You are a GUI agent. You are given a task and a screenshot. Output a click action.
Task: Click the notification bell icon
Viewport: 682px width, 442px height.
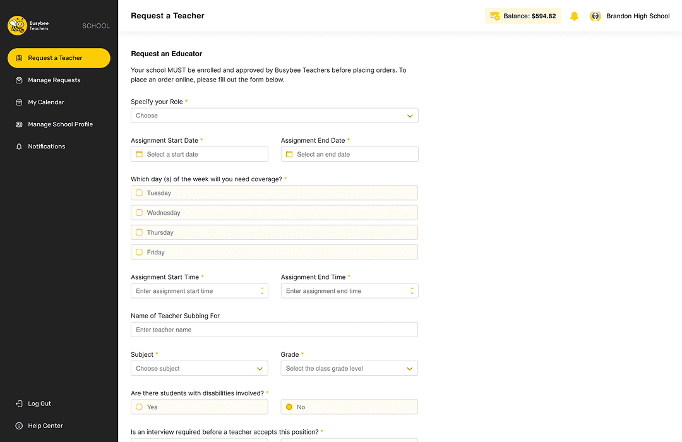point(574,16)
